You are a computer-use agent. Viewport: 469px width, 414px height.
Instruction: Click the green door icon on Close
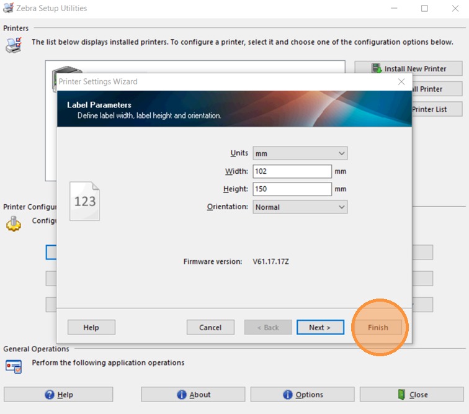click(x=401, y=395)
